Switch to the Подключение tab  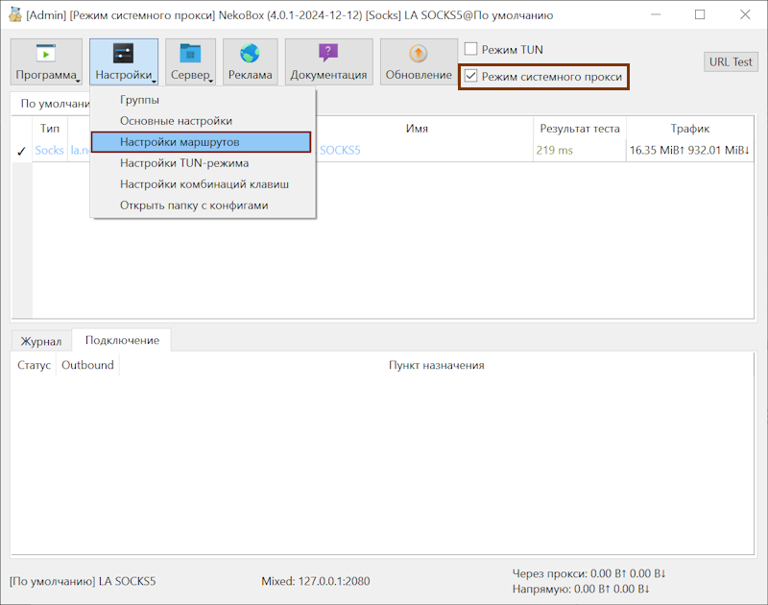[122, 341]
